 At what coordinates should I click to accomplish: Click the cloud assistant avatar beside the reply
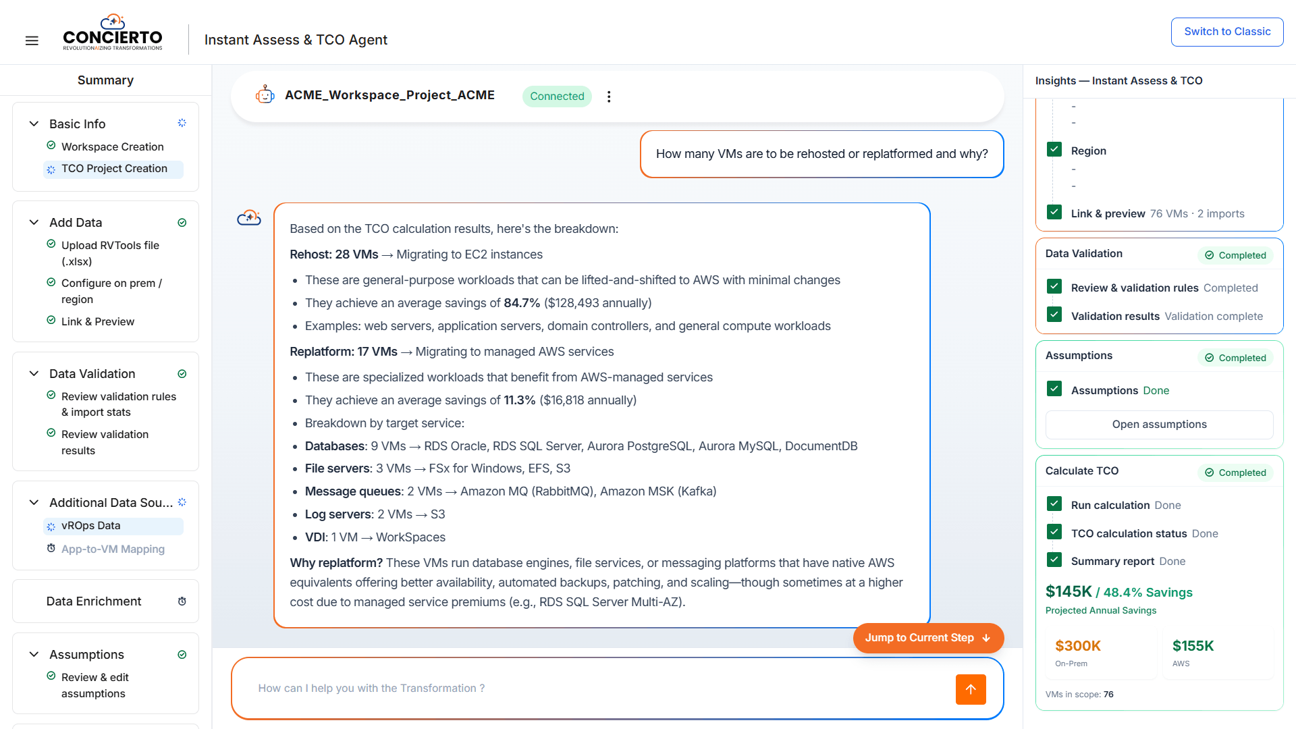click(x=249, y=217)
